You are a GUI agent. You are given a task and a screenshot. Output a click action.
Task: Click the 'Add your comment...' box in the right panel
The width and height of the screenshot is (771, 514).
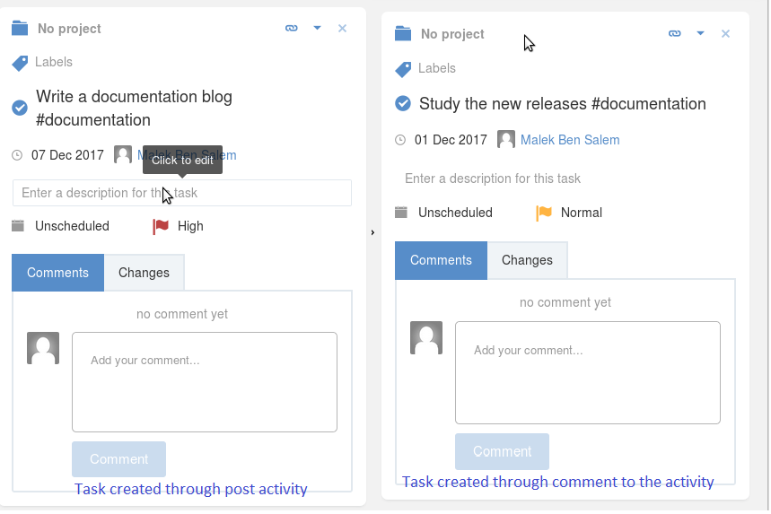[588, 372]
